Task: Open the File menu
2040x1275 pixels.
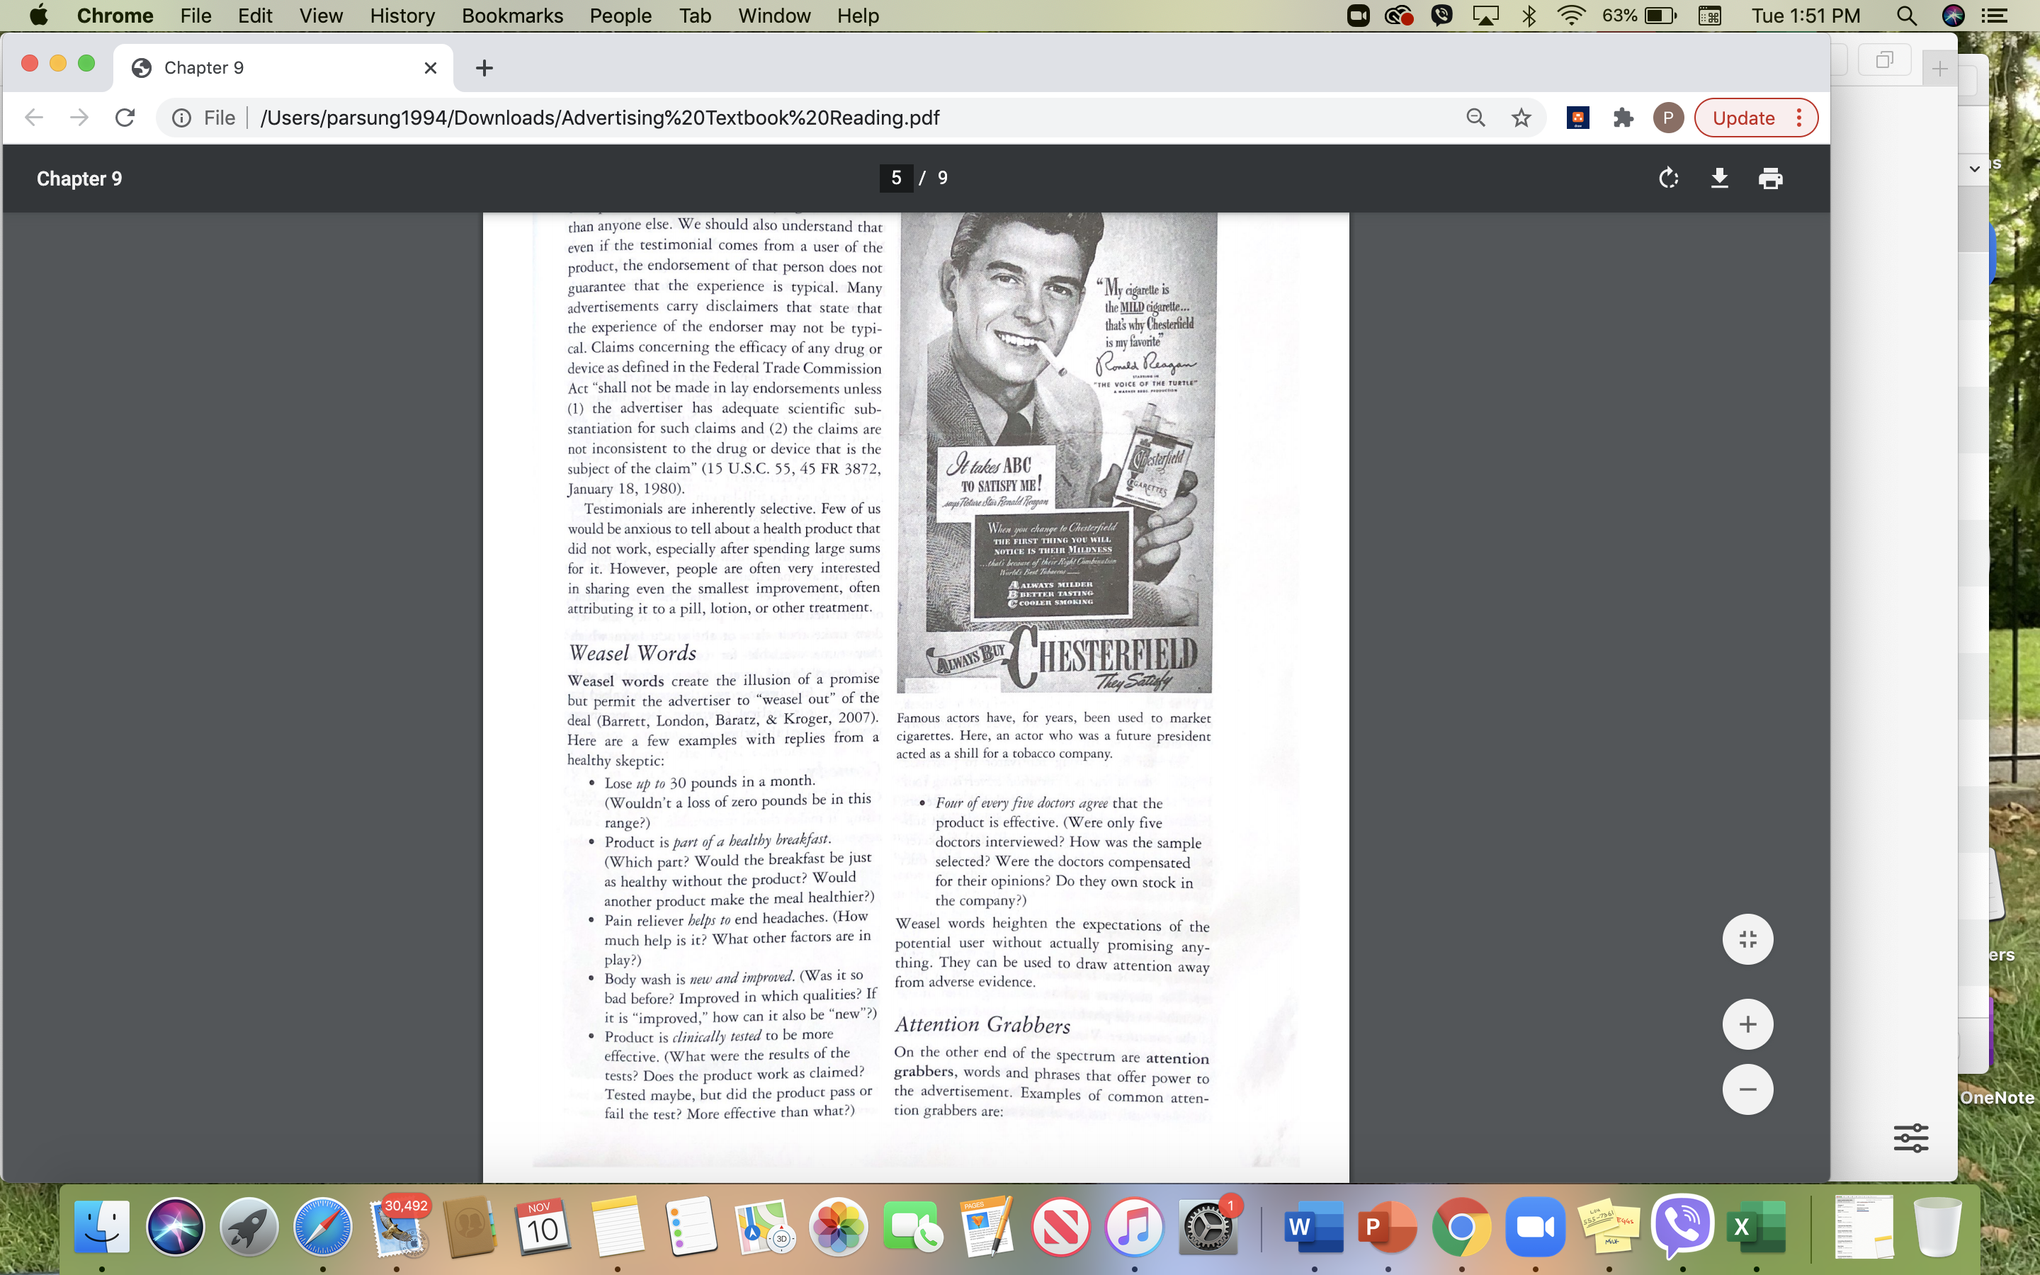Action: pyautogui.click(x=195, y=15)
